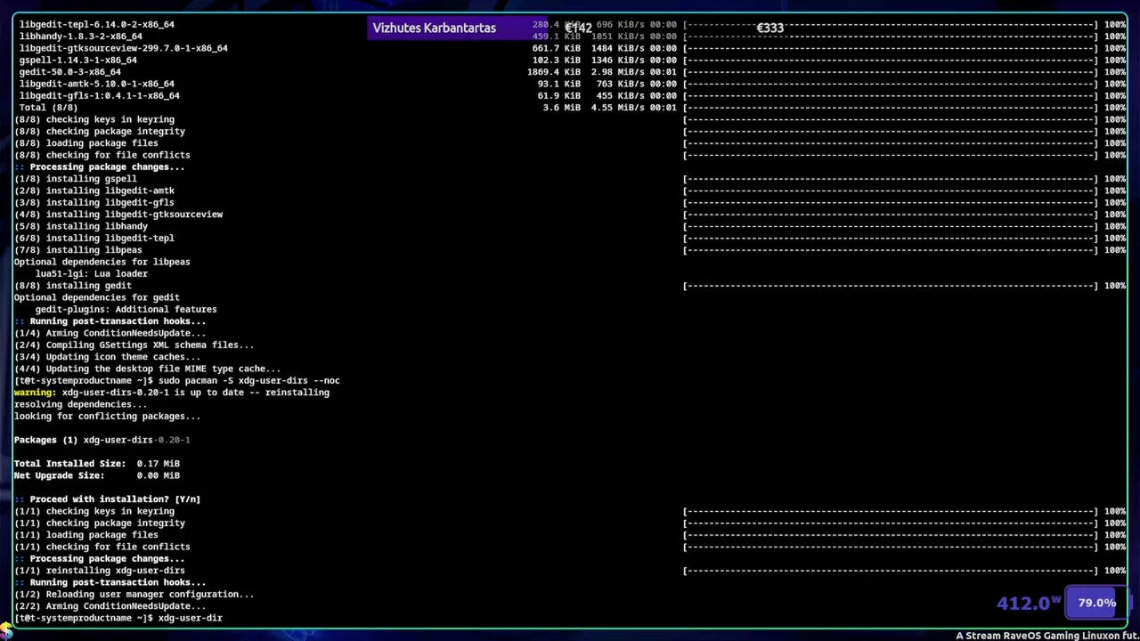
Task: Click 'Packages (1) xdg-user-dirs-0.20-1' line
Action: pos(102,440)
